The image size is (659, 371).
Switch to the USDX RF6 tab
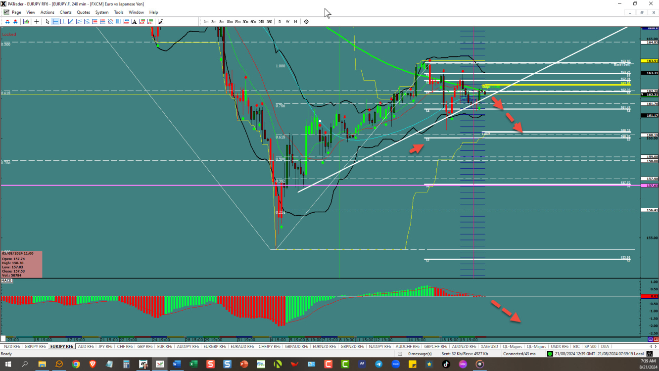pyautogui.click(x=560, y=346)
